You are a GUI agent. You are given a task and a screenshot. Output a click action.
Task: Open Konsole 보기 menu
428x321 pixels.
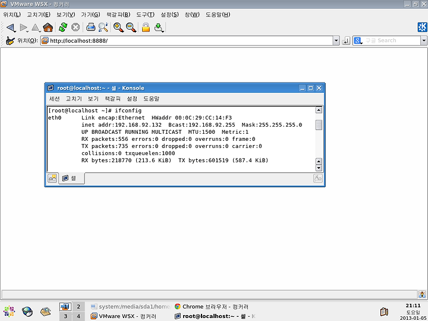click(x=93, y=99)
